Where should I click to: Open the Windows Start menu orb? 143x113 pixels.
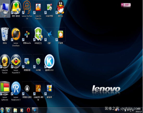(x=2, y=110)
